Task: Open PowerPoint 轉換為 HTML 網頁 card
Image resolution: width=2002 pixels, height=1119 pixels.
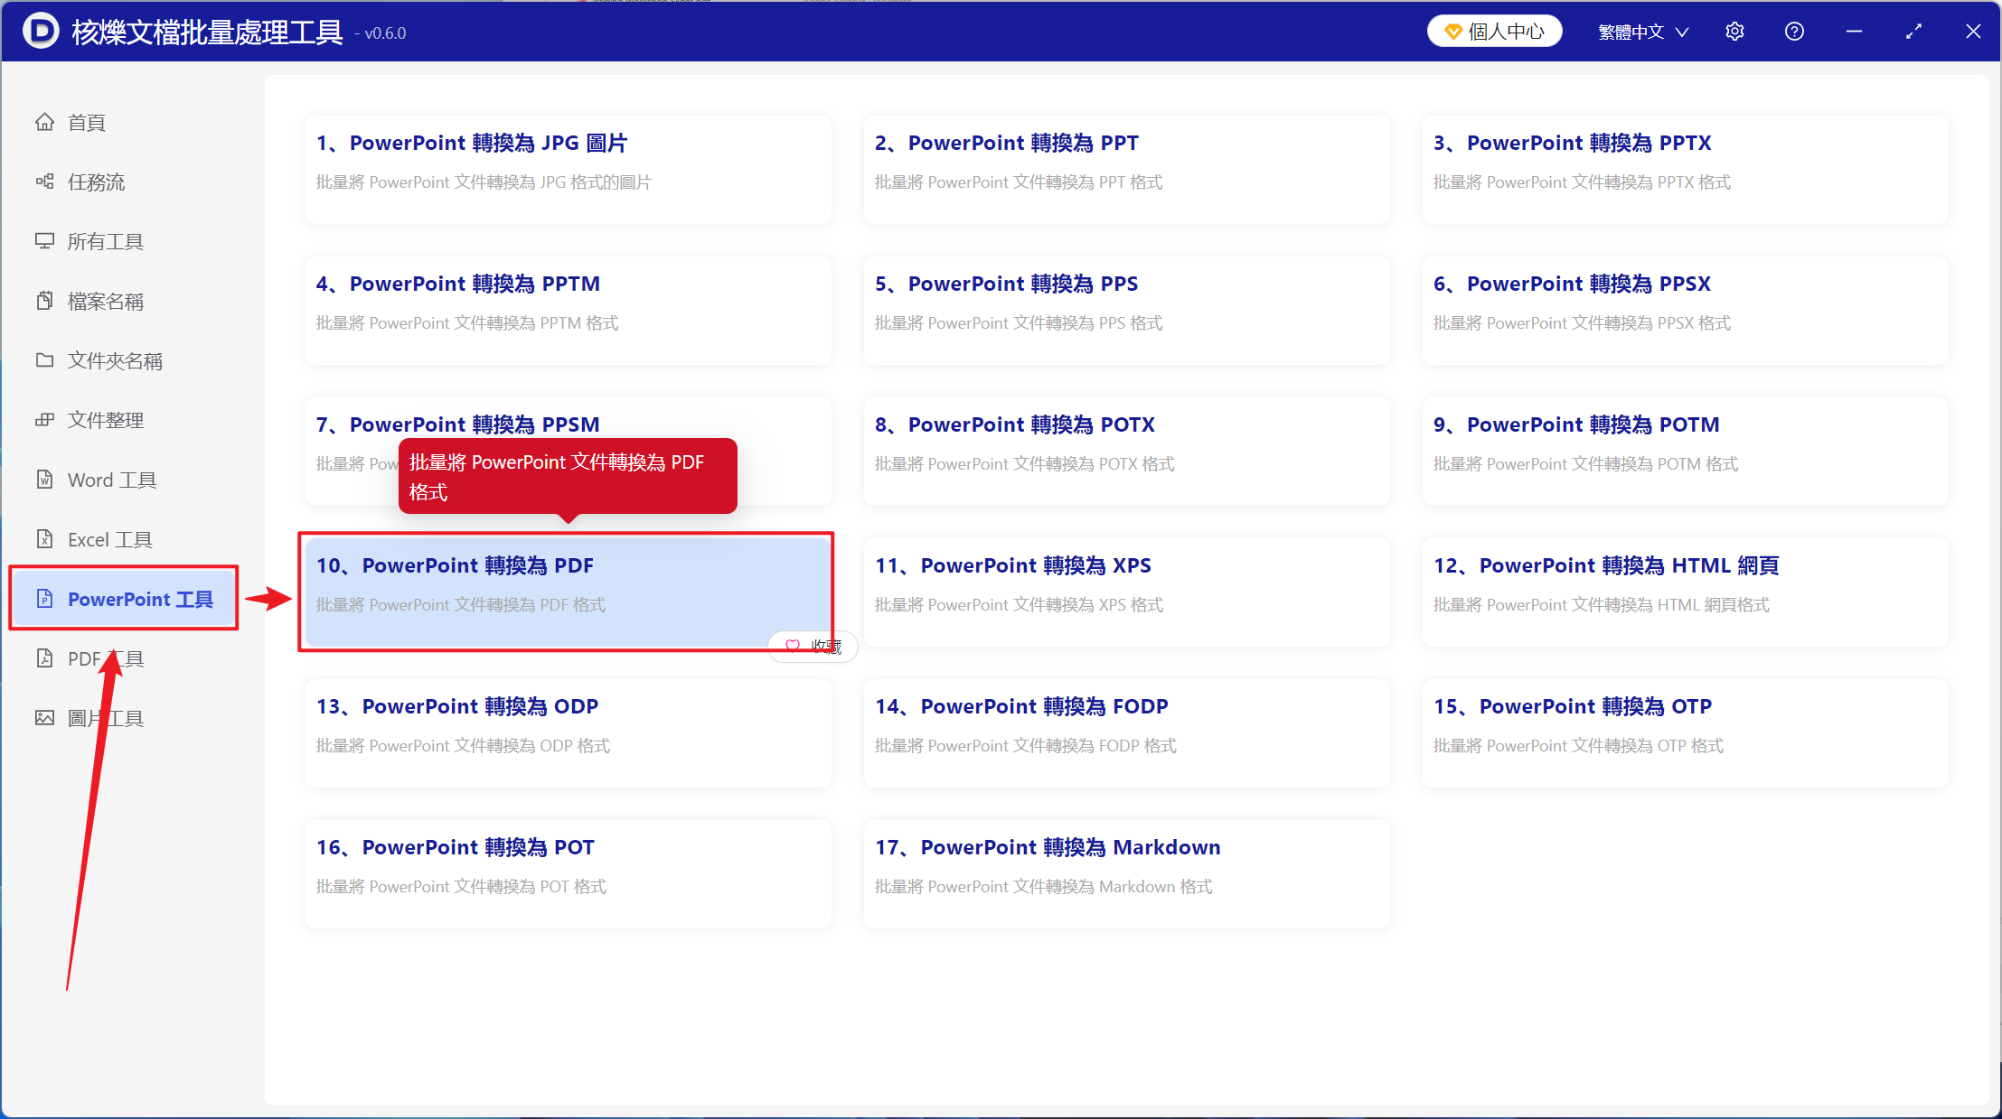Action: click(x=1685, y=592)
